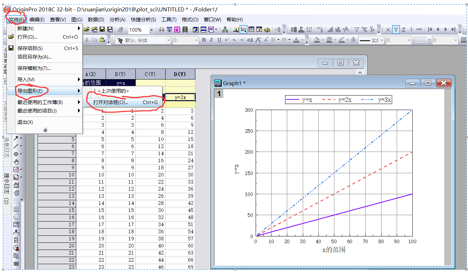Click the palette color swatch icon
The width and height of the screenshot is (468, 273).
point(329,40)
